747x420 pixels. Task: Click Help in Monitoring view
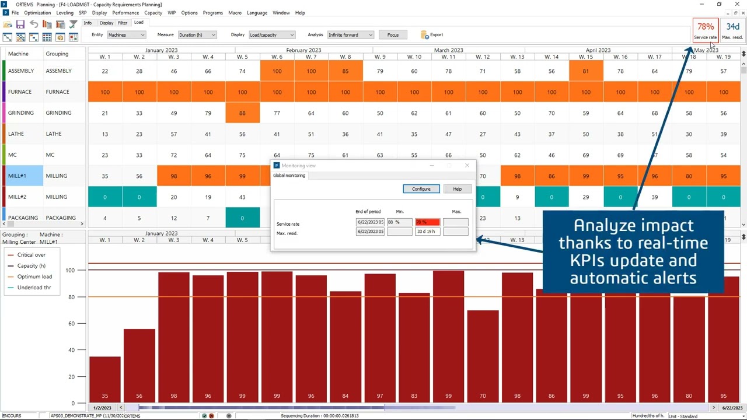458,189
